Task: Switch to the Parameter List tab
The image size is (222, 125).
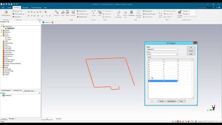Action: [x=17, y=90]
